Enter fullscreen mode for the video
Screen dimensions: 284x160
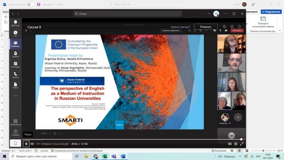[x=242, y=144]
